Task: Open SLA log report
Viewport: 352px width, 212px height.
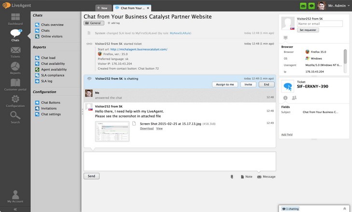Action: click(44, 81)
